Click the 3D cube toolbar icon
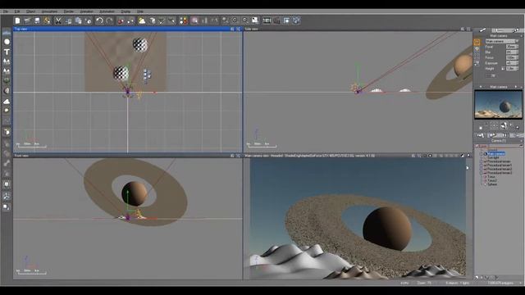The image size is (525, 295). 153,20
